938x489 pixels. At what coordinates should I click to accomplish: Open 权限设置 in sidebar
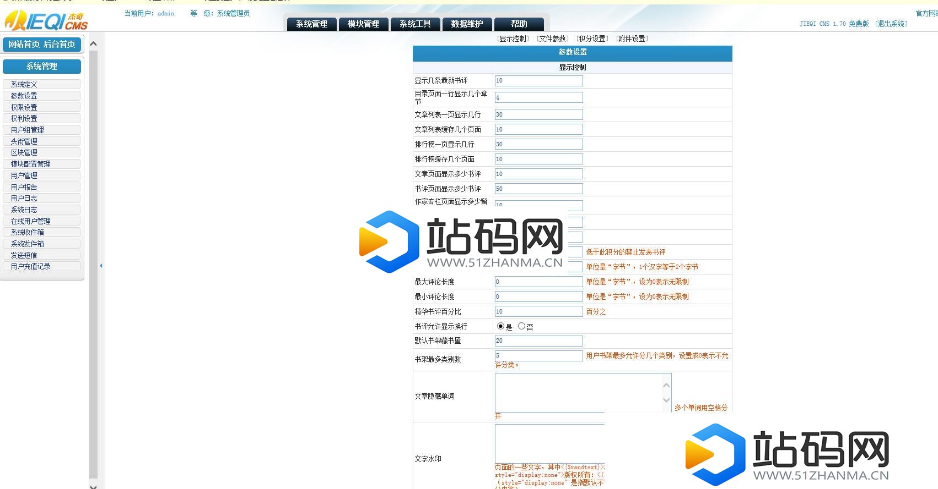pyautogui.click(x=42, y=107)
